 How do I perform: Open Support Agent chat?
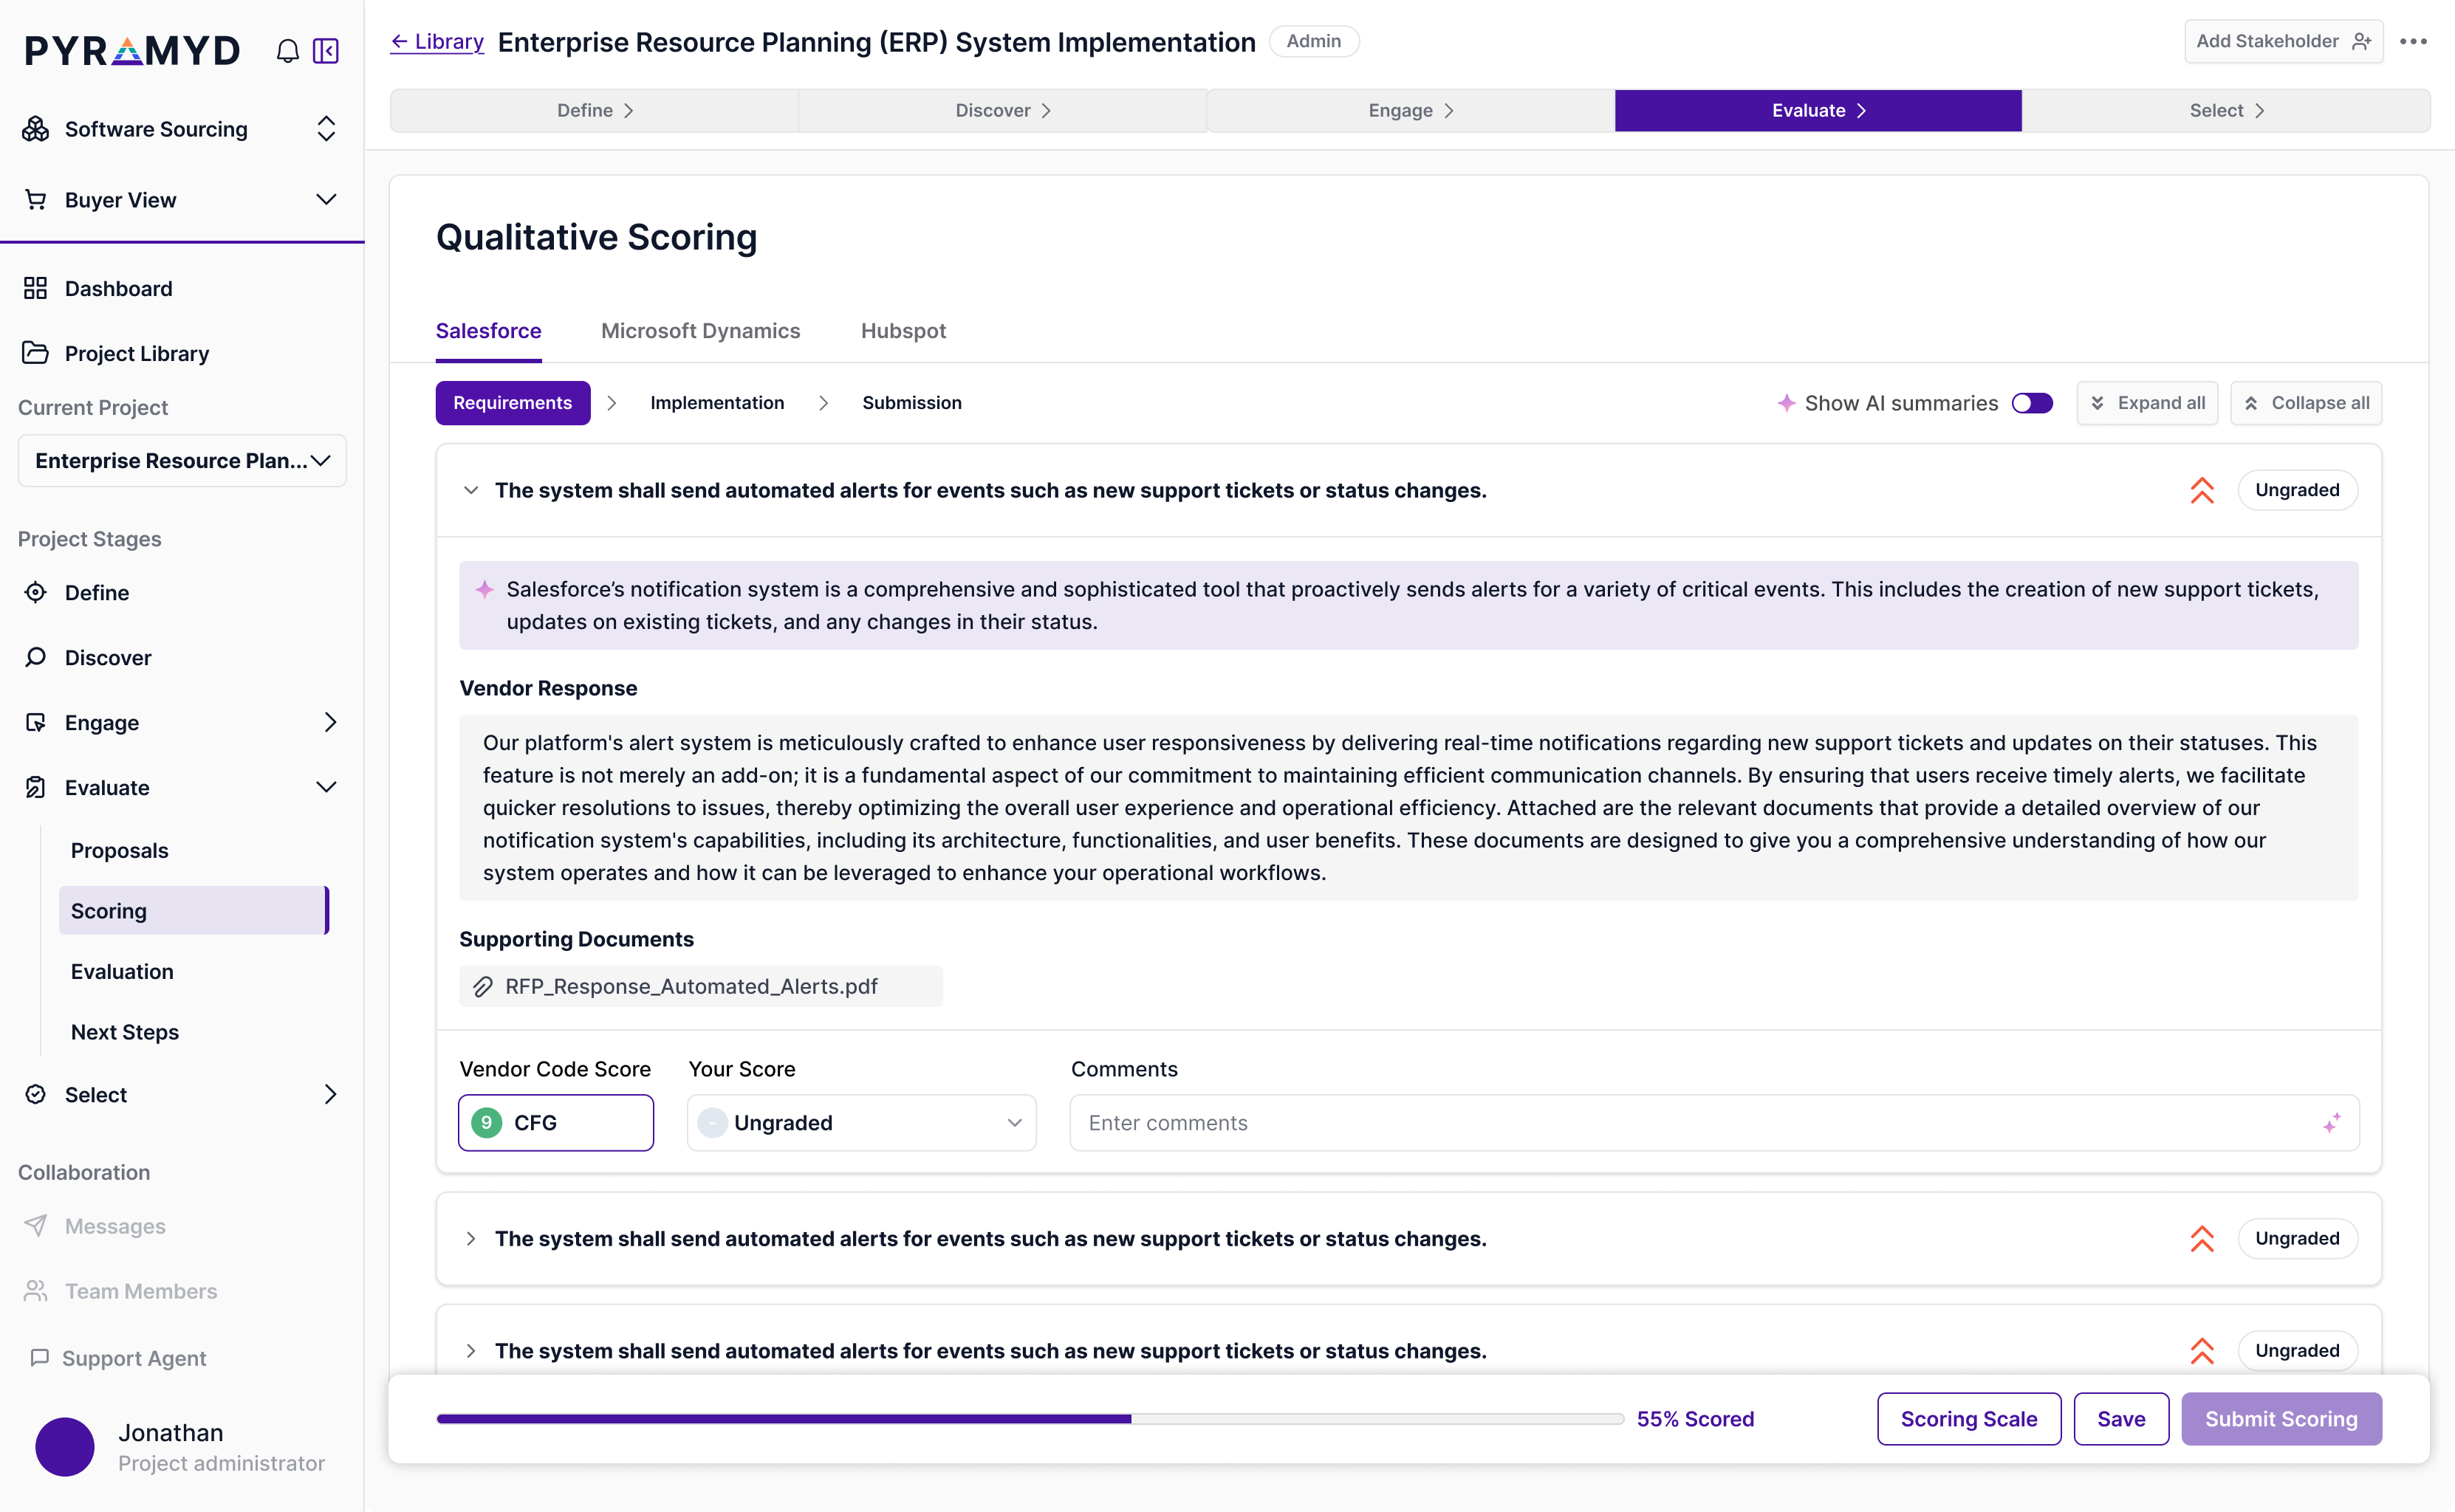click(133, 1358)
